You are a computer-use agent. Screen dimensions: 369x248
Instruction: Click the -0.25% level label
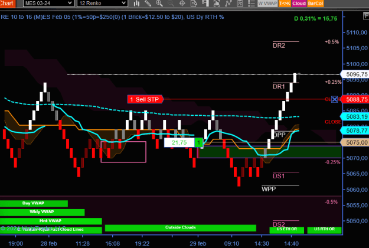tap(332, 162)
